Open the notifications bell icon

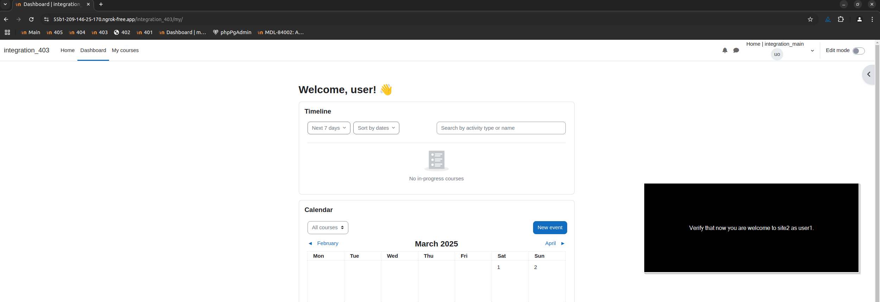[725, 50]
